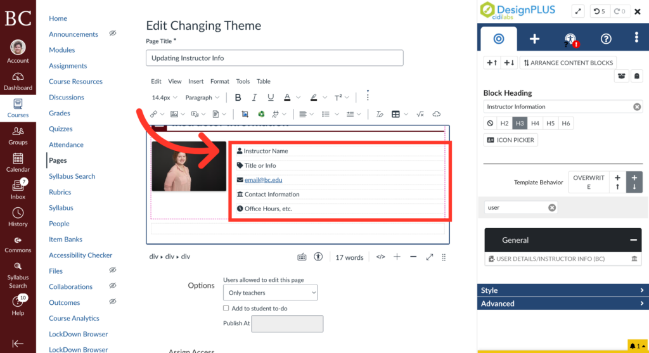Open the Inbox
This screenshot has width=649, height=353.
pyautogui.click(x=18, y=190)
